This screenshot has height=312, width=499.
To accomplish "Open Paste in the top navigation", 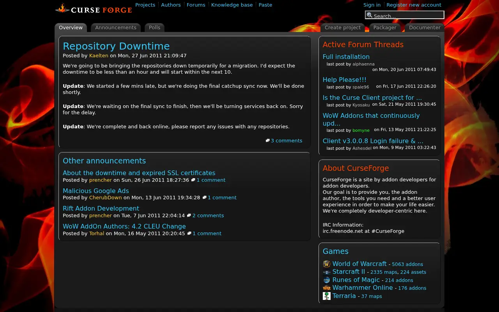I will (265, 5).
